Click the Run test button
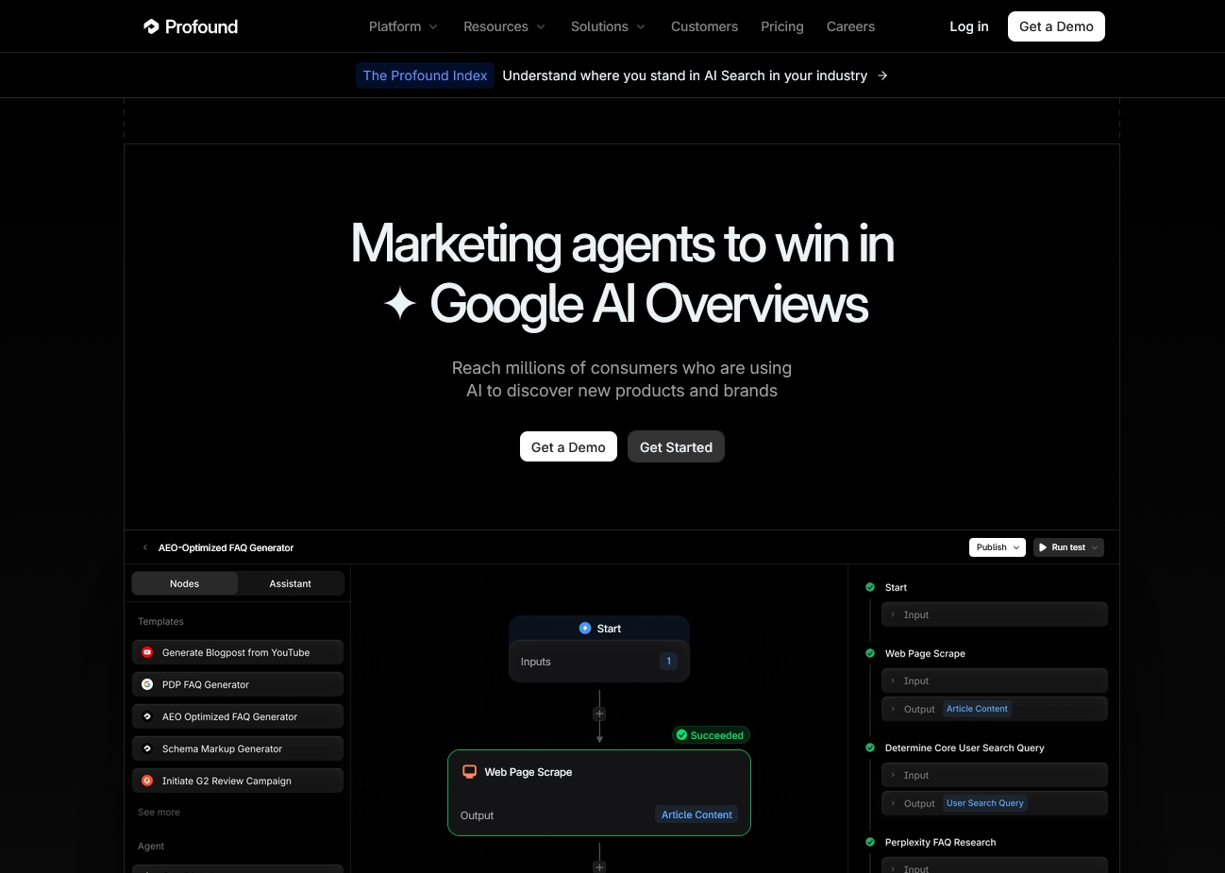 tap(1068, 547)
